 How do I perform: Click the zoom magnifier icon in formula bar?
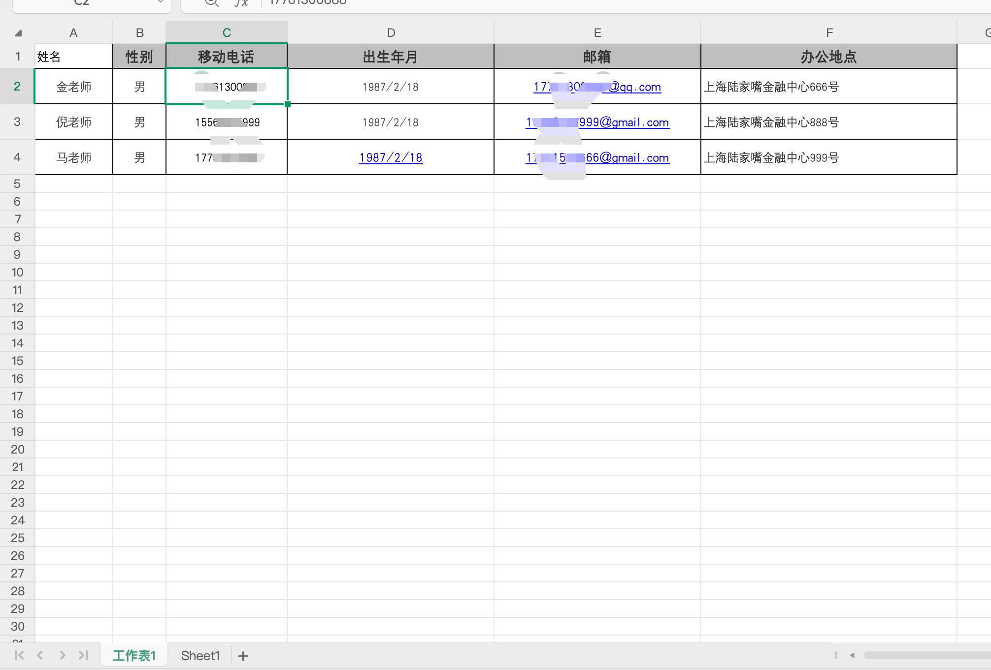[x=211, y=2]
